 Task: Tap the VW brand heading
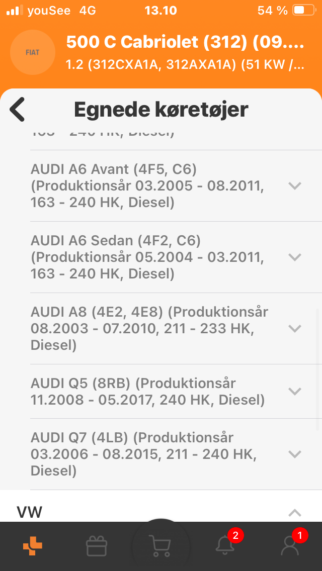(30, 512)
